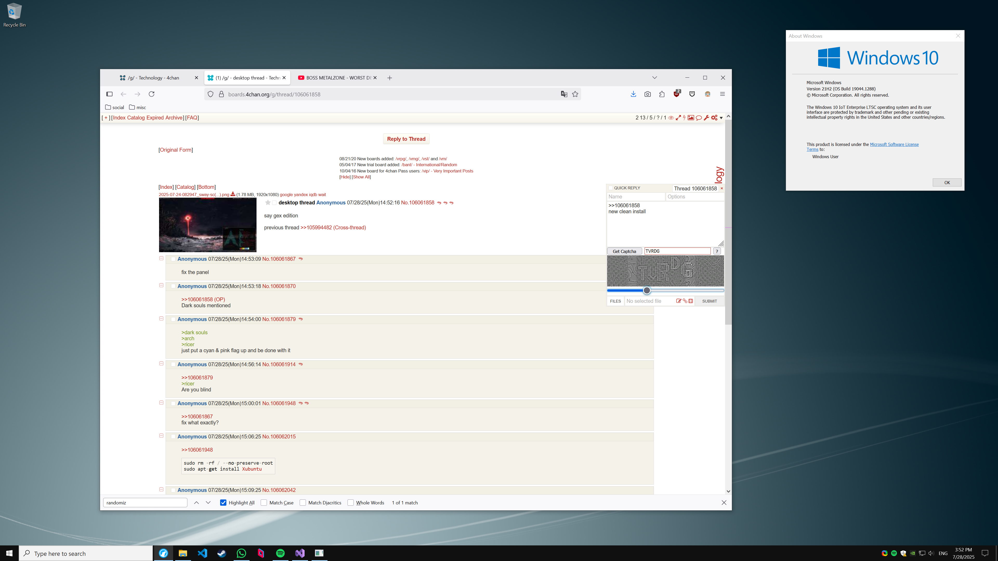The height and width of the screenshot is (561, 998).
Task: Collapse post No.106061867 with its minus button
Action: (161, 258)
